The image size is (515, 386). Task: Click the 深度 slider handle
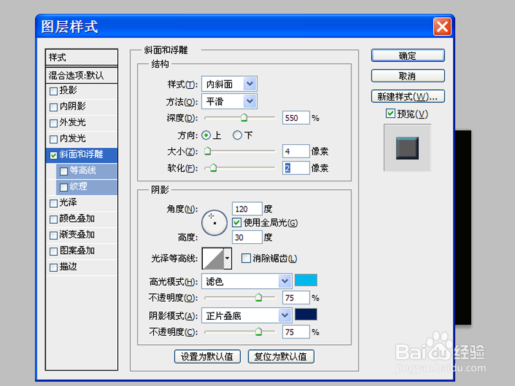(244, 117)
